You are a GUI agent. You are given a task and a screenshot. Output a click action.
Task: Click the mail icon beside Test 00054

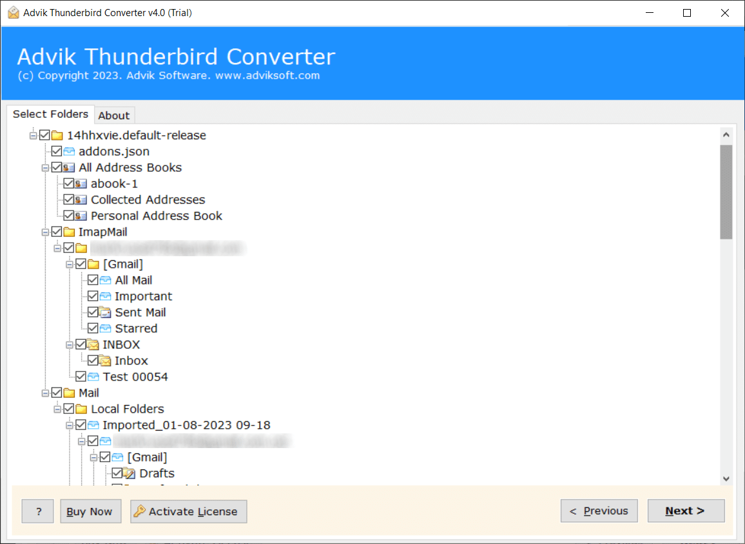click(93, 377)
